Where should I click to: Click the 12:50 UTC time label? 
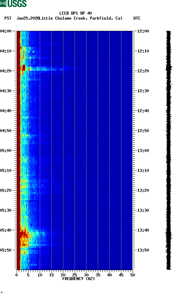coord(143,131)
